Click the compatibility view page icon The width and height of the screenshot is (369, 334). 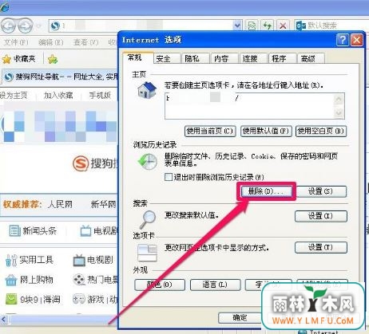(252, 26)
